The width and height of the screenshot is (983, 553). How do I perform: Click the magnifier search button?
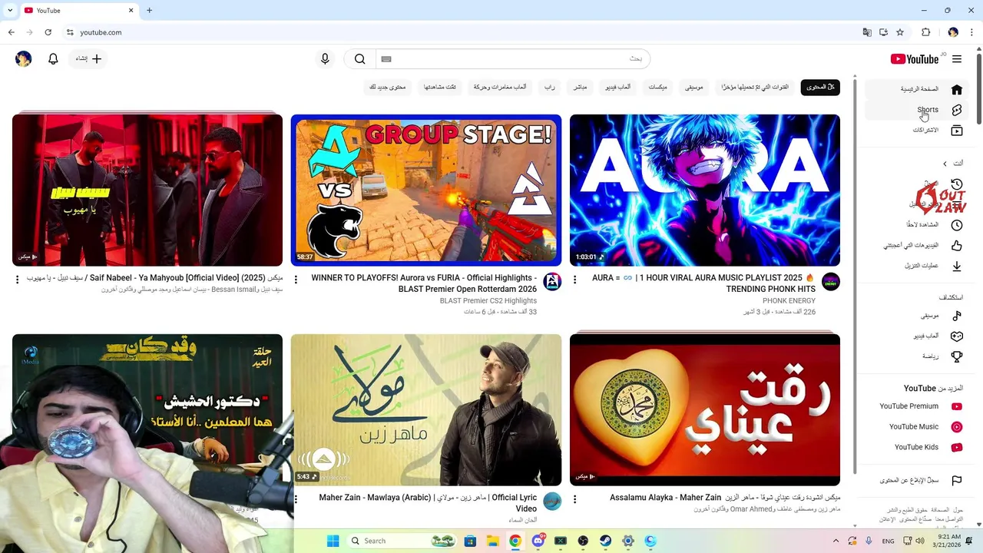[x=359, y=59]
